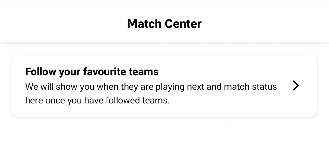Click the "here once you have followed teams" line
Viewport: 329px width, 144px height.
[97, 101]
